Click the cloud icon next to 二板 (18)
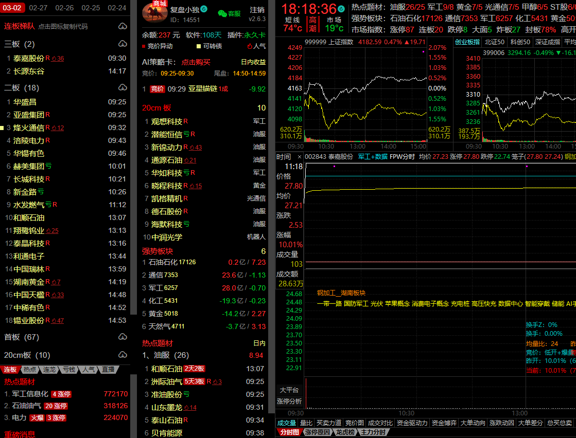The image size is (576, 438). pyautogui.click(x=123, y=87)
